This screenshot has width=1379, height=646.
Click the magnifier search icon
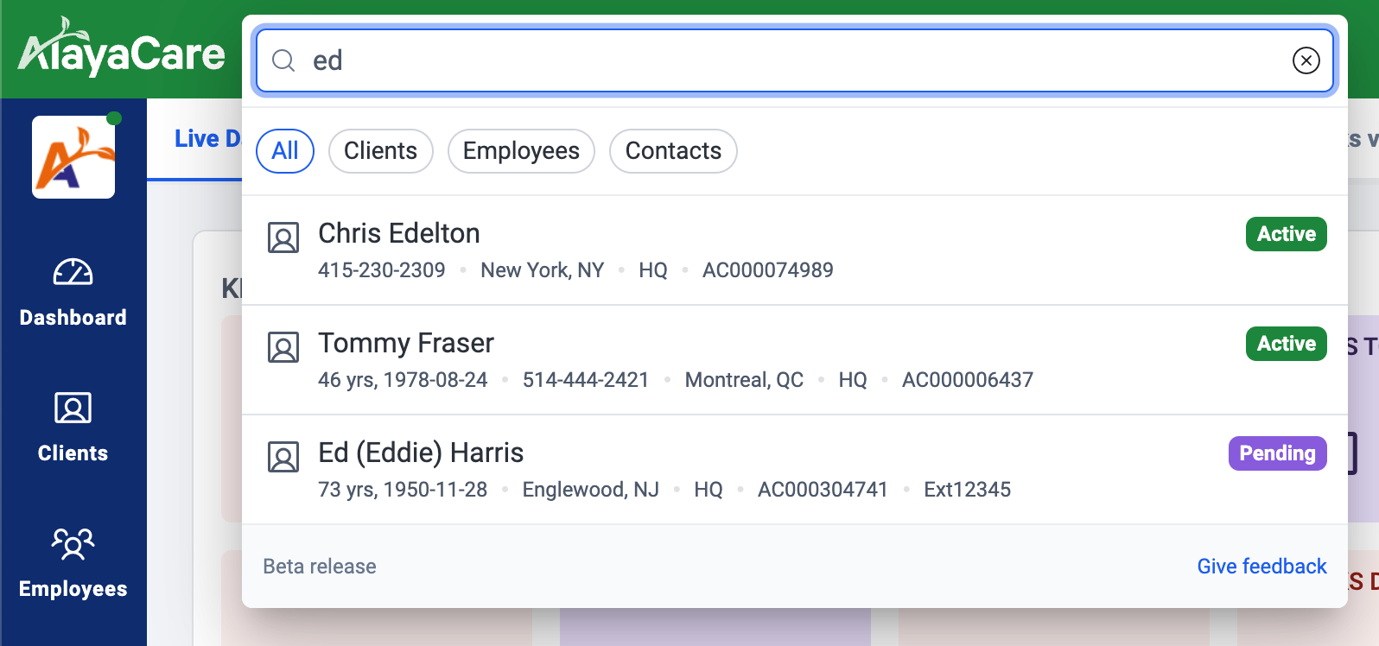coord(283,60)
